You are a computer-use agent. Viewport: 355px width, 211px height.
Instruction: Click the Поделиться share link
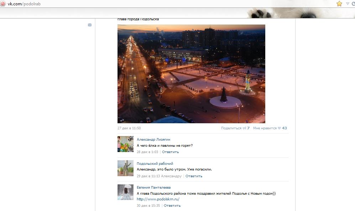tap(231, 128)
